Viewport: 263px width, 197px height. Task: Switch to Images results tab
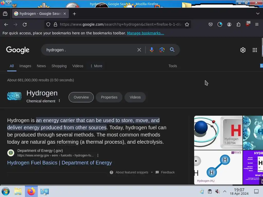(25, 66)
